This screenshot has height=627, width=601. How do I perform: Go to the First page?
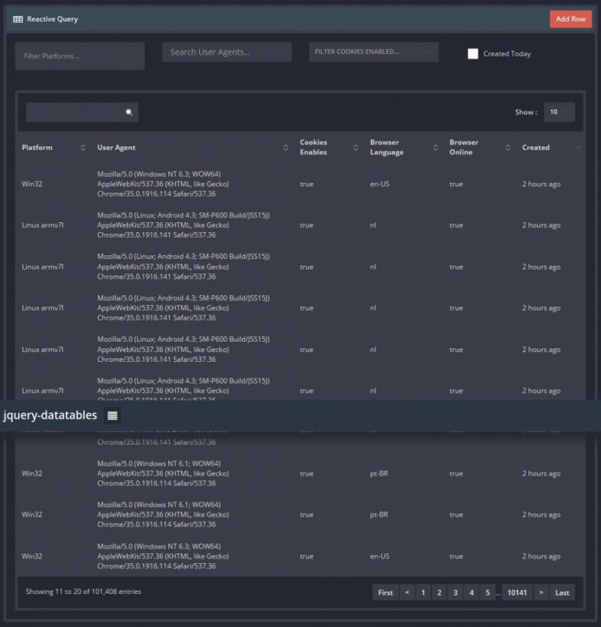385,592
